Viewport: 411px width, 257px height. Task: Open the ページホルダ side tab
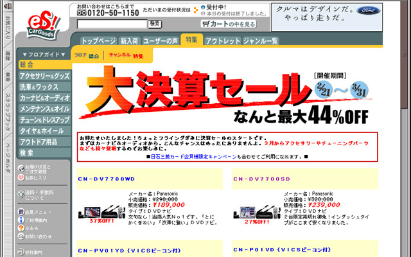[x=8, y=158]
